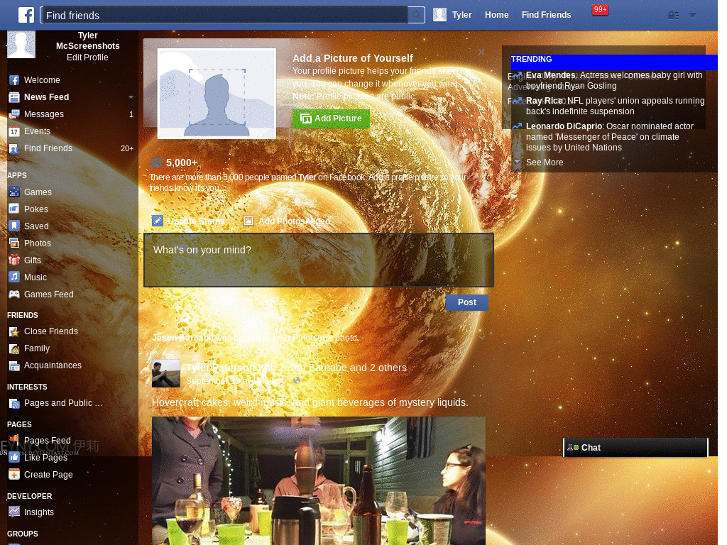Open the dinner party photo
The width and height of the screenshot is (727, 545).
point(319,481)
